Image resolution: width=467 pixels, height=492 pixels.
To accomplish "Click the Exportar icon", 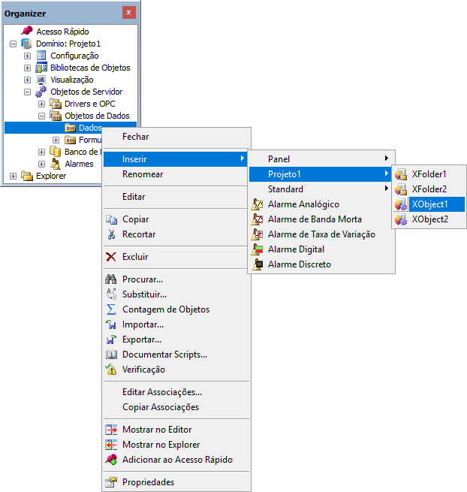I will click(111, 340).
